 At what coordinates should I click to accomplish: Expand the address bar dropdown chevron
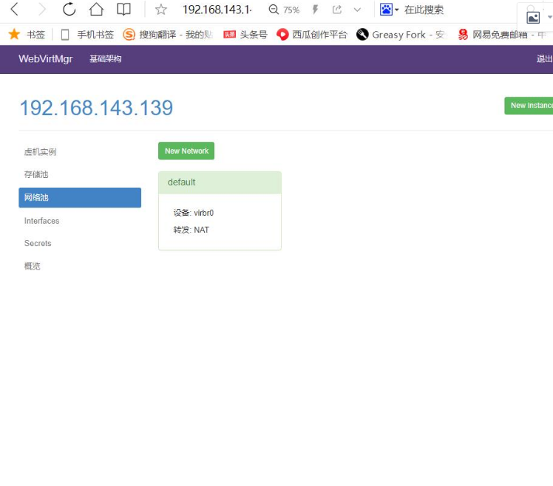coord(357,10)
